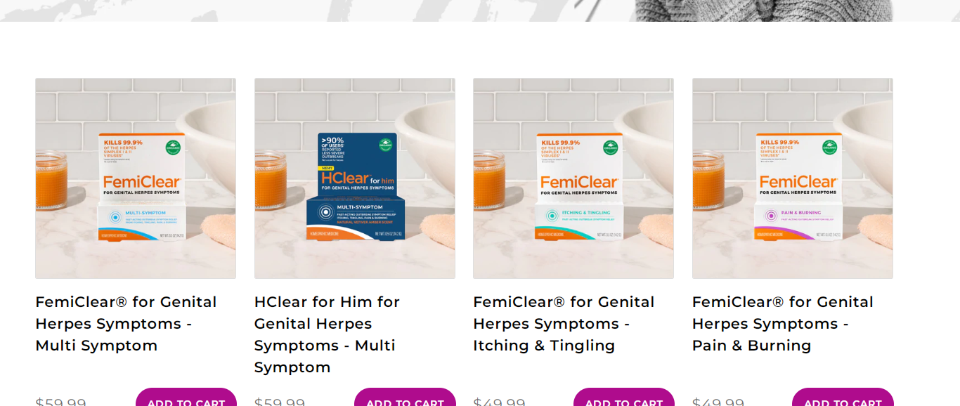
Task: Add FemiClear Multi Symptom to cart
Action: point(186,399)
